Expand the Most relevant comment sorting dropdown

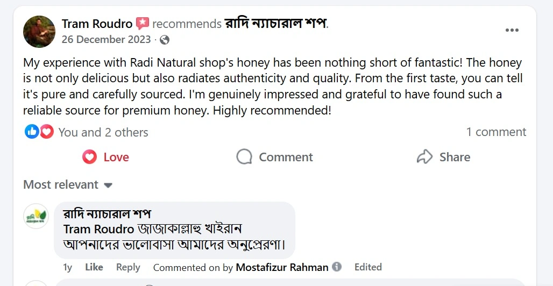(67, 184)
